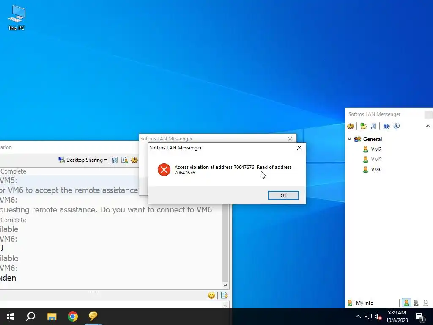Open the taskbar clock showing 5:39 AM
The width and height of the screenshot is (433, 325).
tap(397, 317)
